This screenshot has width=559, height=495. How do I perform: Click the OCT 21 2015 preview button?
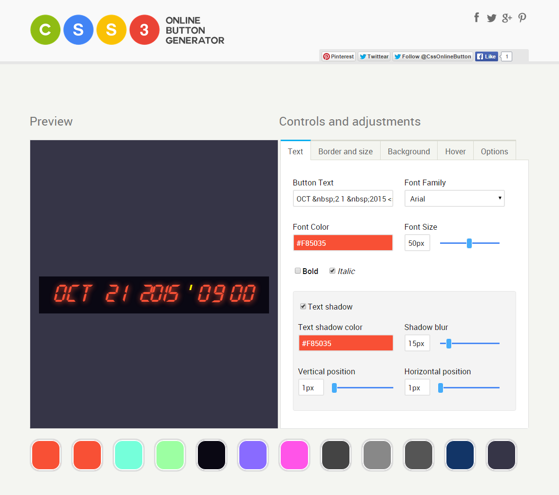click(154, 295)
